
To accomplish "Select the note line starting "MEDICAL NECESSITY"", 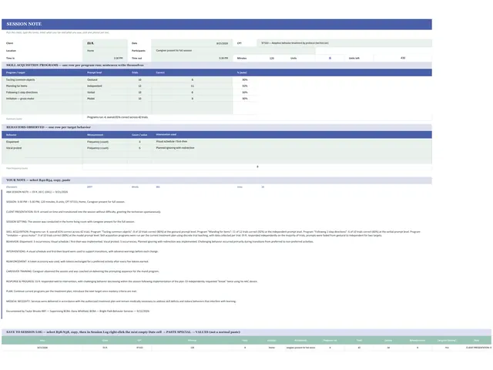I will pyautogui.click(x=121, y=301).
